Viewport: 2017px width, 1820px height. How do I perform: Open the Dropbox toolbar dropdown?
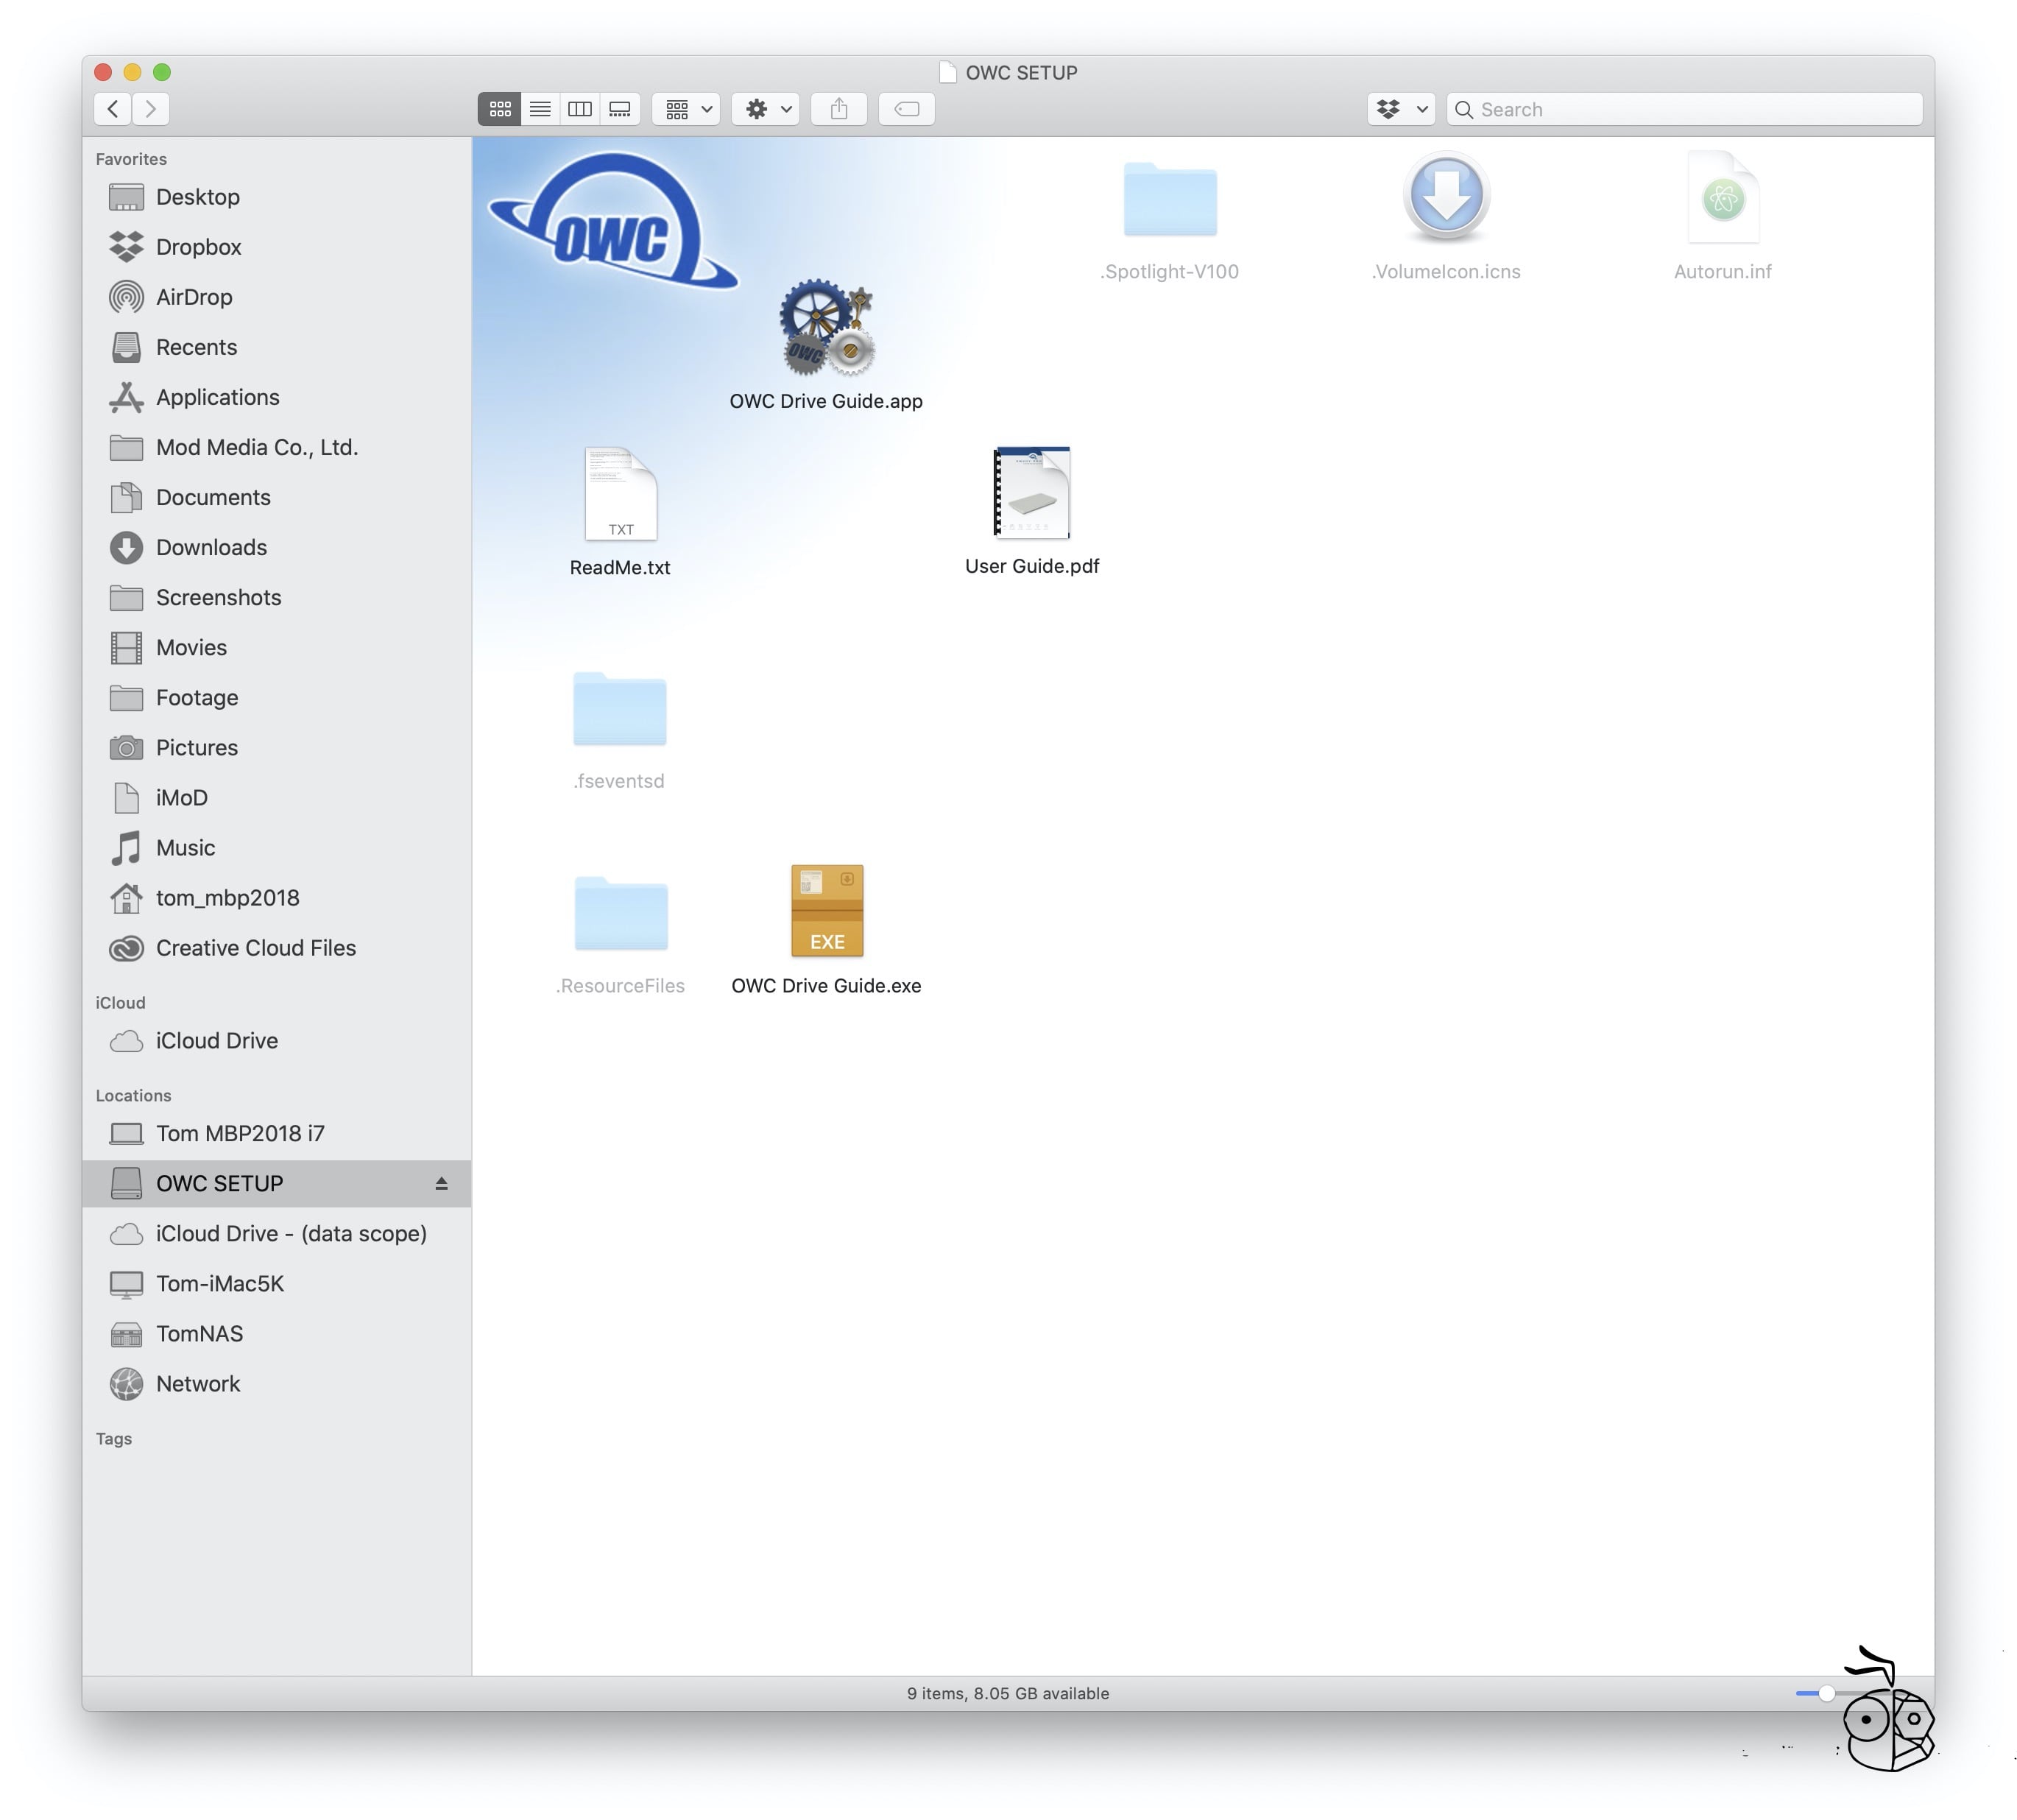pyautogui.click(x=1400, y=109)
